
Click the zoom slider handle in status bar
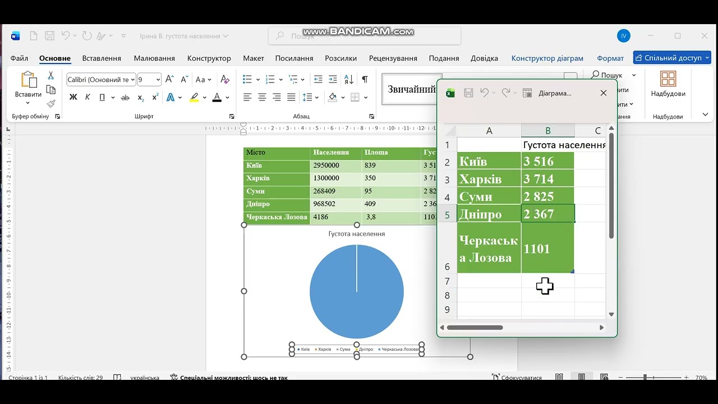(646, 378)
